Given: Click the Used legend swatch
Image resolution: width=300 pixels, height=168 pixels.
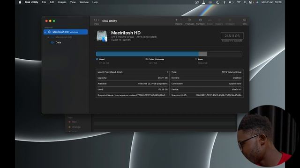Looking at the screenshot, I should [x=97, y=59].
